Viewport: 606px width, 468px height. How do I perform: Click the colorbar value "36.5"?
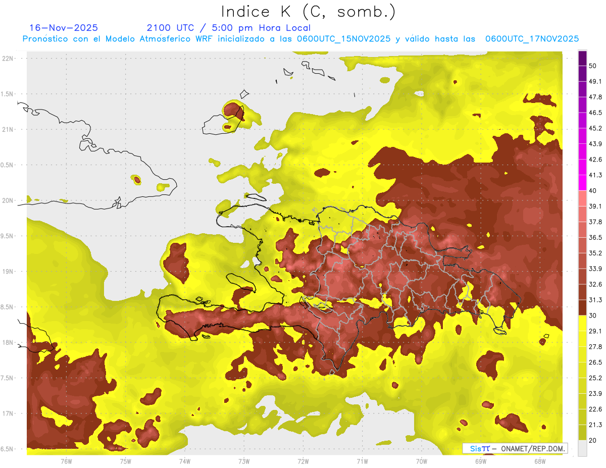(595, 237)
